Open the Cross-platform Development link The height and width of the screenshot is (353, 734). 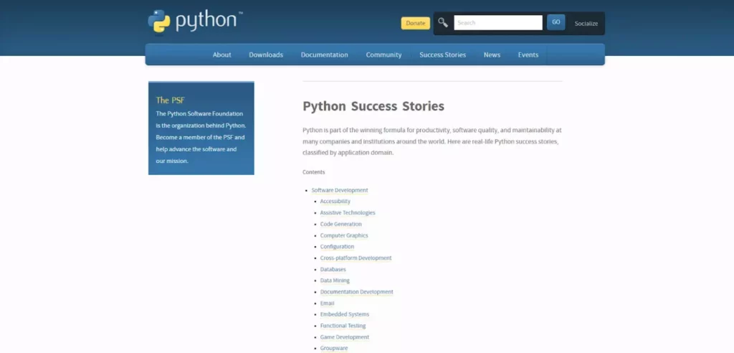pos(356,258)
